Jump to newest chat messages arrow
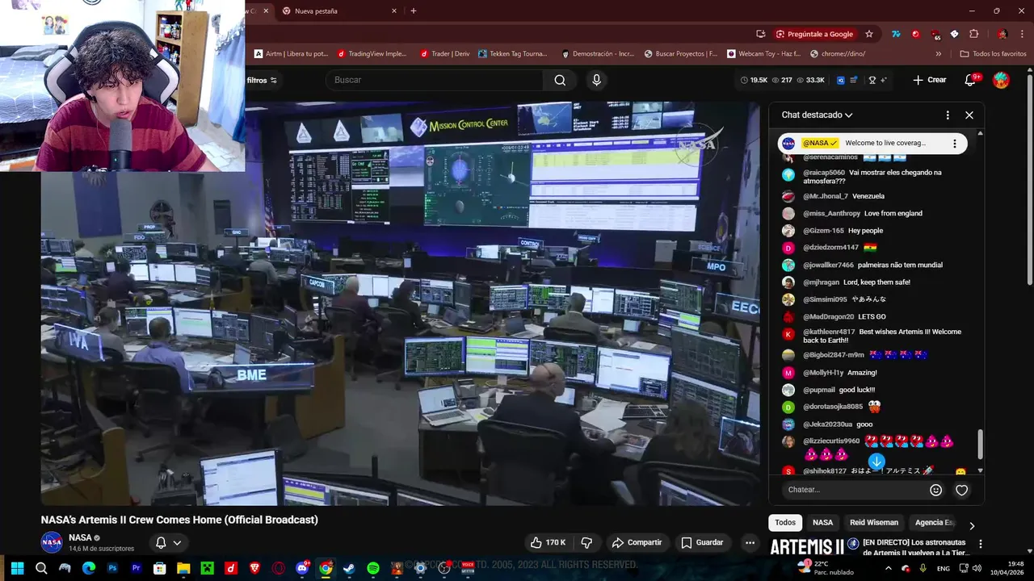1034x581 pixels. (x=876, y=462)
